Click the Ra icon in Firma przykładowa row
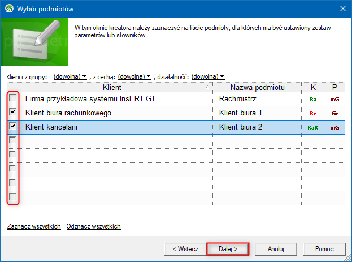Image resolution: width=352 pixels, height=262 pixels. pyautogui.click(x=313, y=99)
